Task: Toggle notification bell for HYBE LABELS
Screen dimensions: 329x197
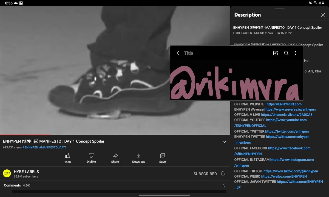Action: tap(223, 174)
